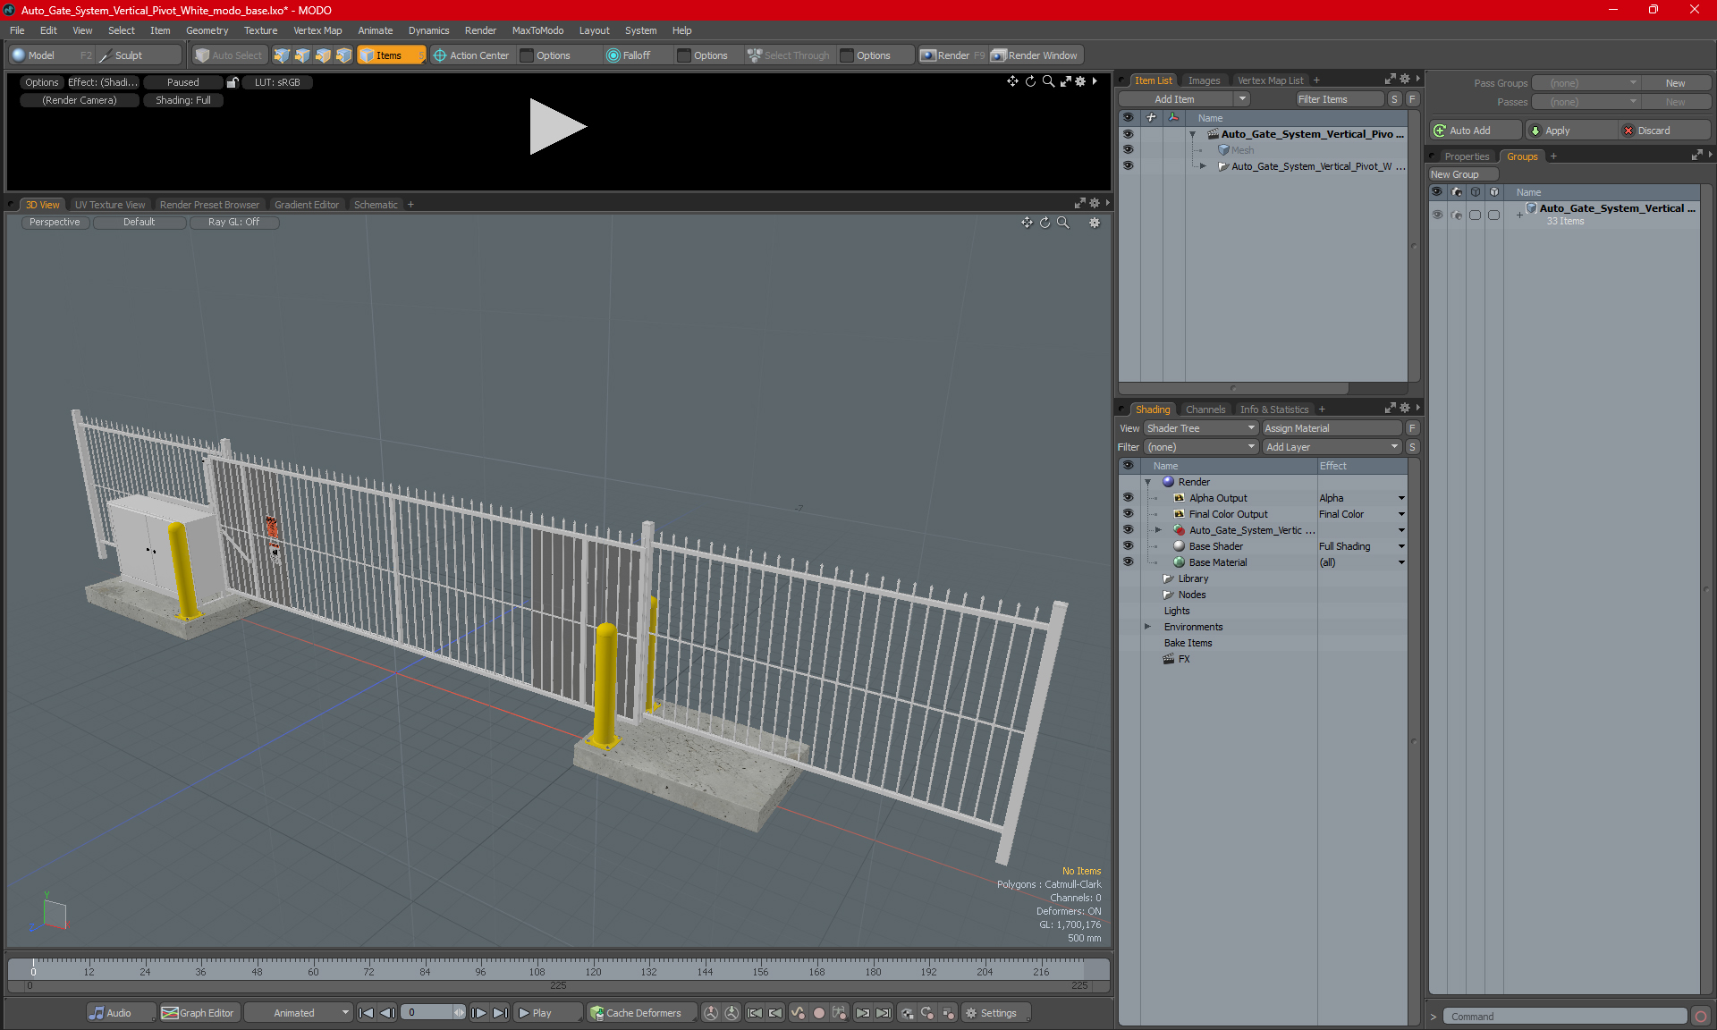Viewport: 1717px width, 1030px height.
Task: Open Animated key mode dropdown
Action: tap(299, 1013)
